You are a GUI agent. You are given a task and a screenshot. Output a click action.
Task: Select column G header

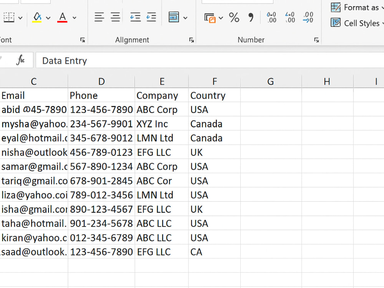pos(271,81)
